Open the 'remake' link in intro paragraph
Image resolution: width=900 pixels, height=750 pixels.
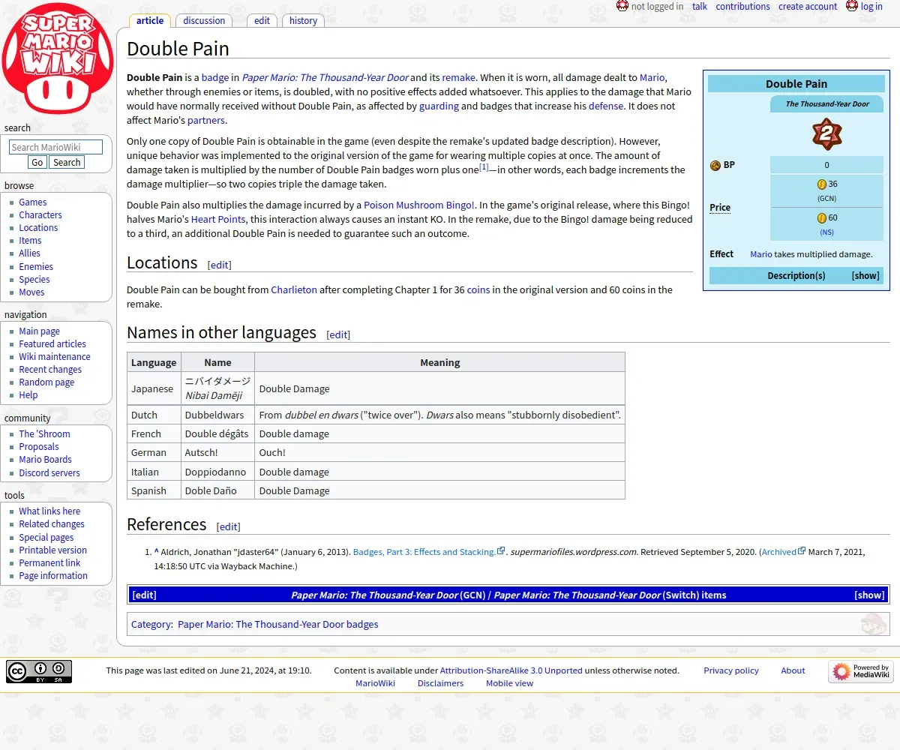458,77
